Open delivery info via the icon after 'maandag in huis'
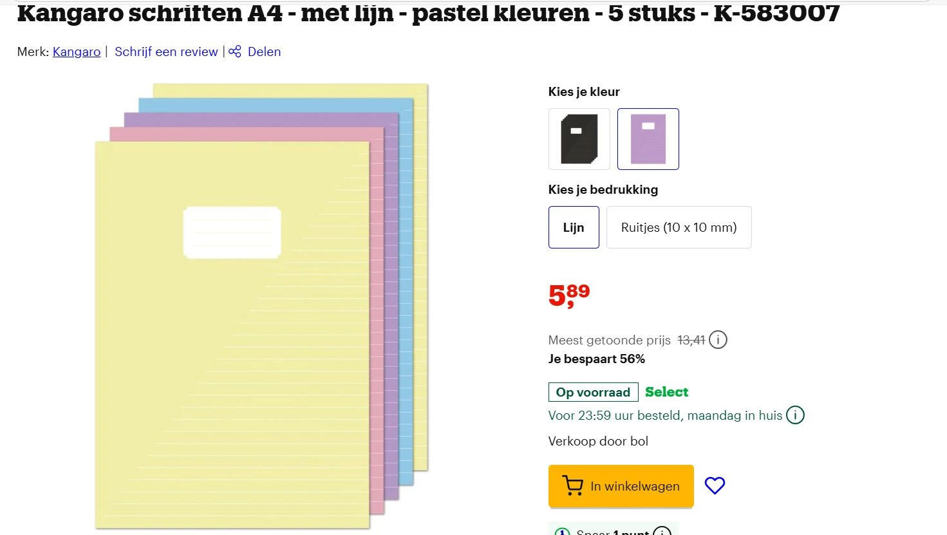Image resolution: width=947 pixels, height=535 pixels. tap(795, 415)
